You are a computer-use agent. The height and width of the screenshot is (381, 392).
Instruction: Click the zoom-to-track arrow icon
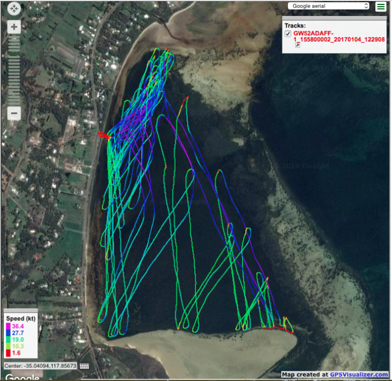[x=298, y=45]
